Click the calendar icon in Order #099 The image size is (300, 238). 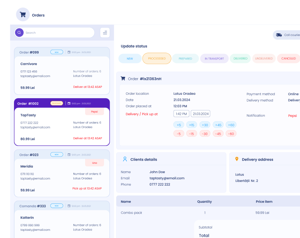(69, 52)
